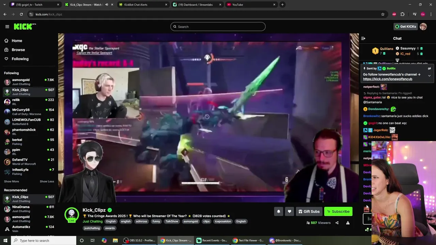Open EsfandTV channel in sidebar
This screenshot has width=436, height=245.
(x=29, y=162)
